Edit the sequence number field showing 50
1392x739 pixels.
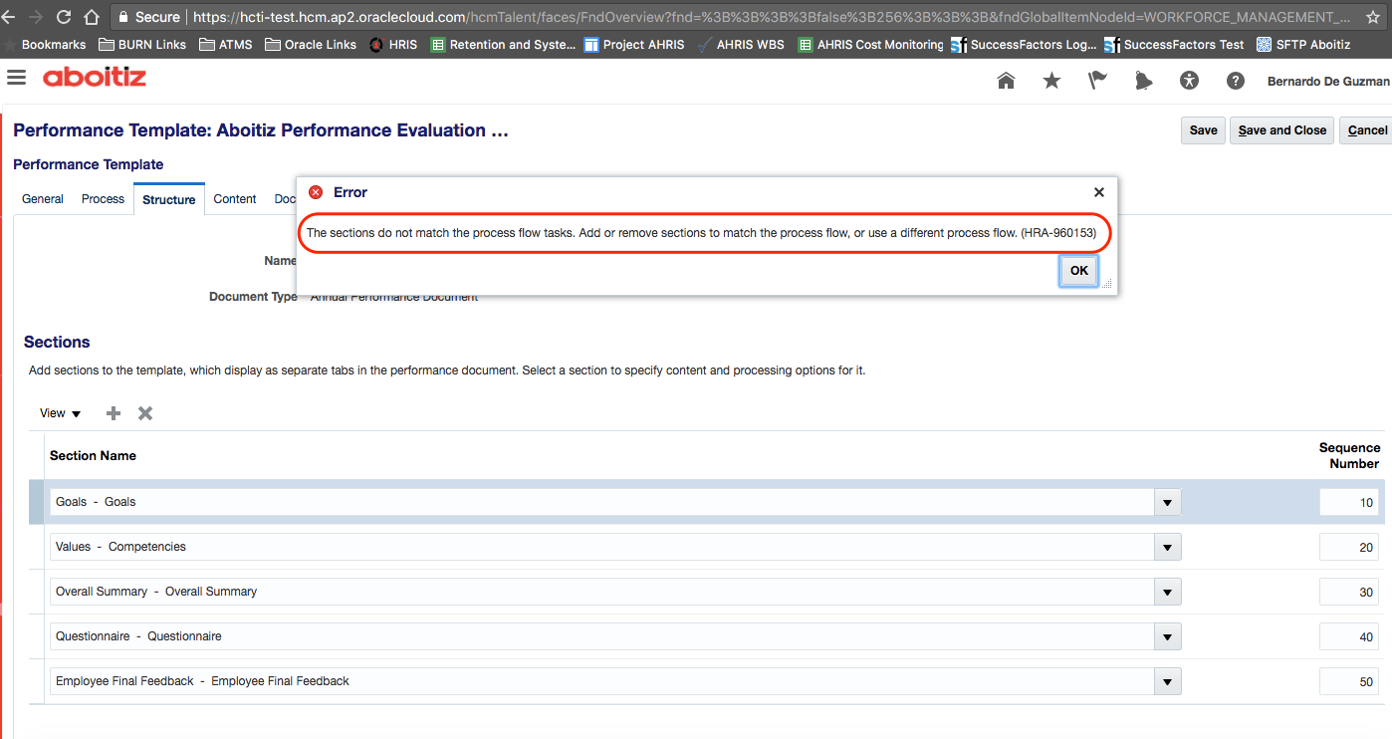coord(1349,682)
